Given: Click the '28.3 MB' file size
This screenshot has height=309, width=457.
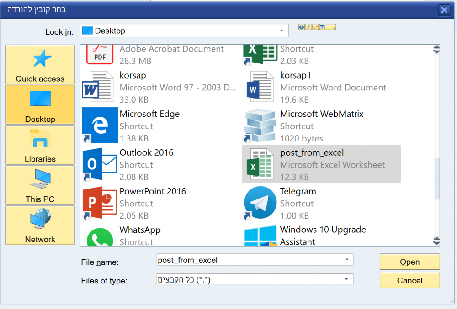Looking at the screenshot, I should pyautogui.click(x=136, y=61).
